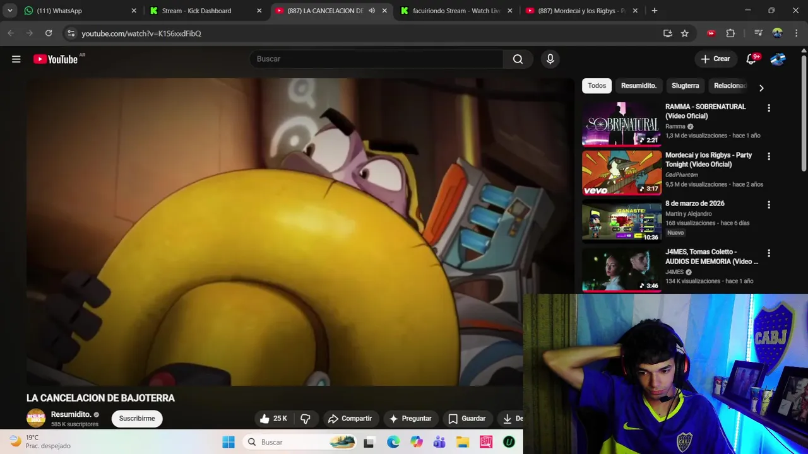Reload the page
Screen dimensions: 808x454
click(x=49, y=33)
